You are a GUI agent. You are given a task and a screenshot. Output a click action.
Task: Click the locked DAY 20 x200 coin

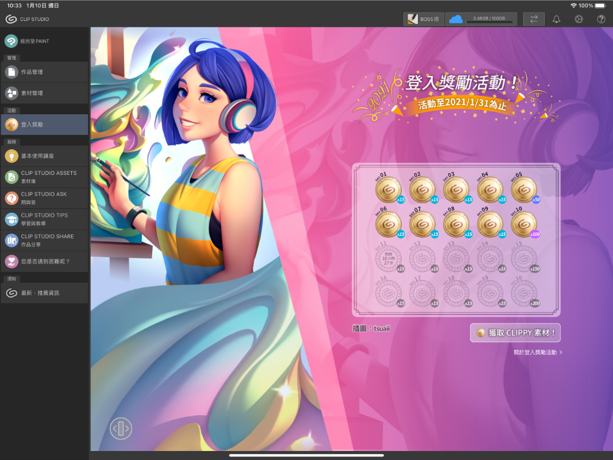(x=524, y=293)
